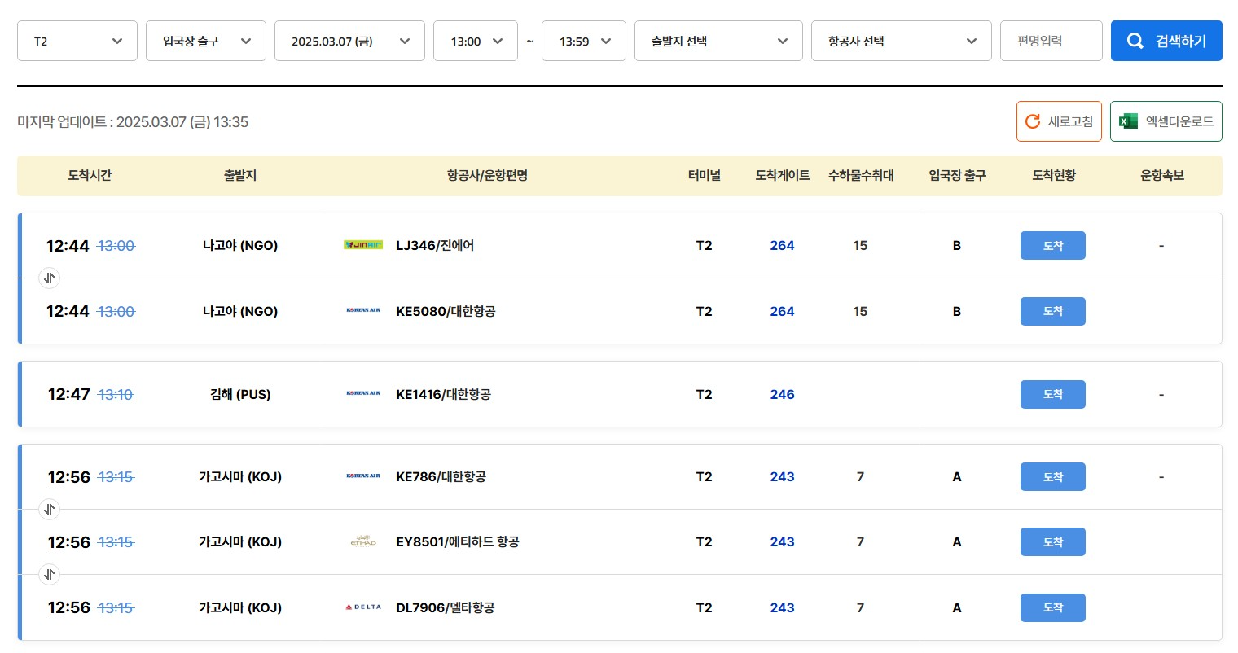1238x653 pixels.
Task: Click the KE786/대한항공 flight text
Action: pyautogui.click(x=441, y=476)
